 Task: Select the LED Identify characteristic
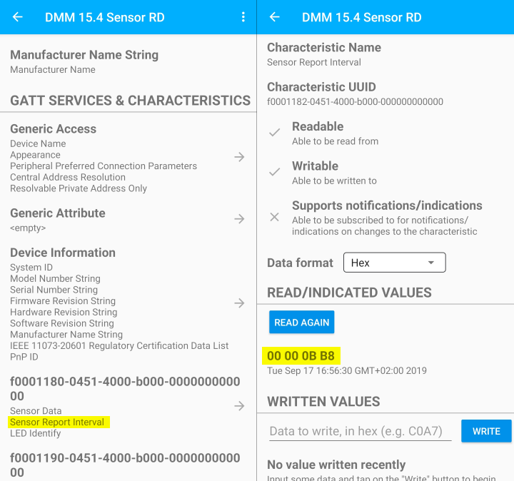[34, 434]
